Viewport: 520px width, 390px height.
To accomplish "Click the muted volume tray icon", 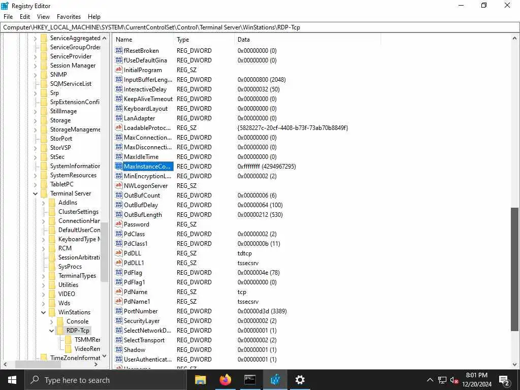I will tap(454, 380).
